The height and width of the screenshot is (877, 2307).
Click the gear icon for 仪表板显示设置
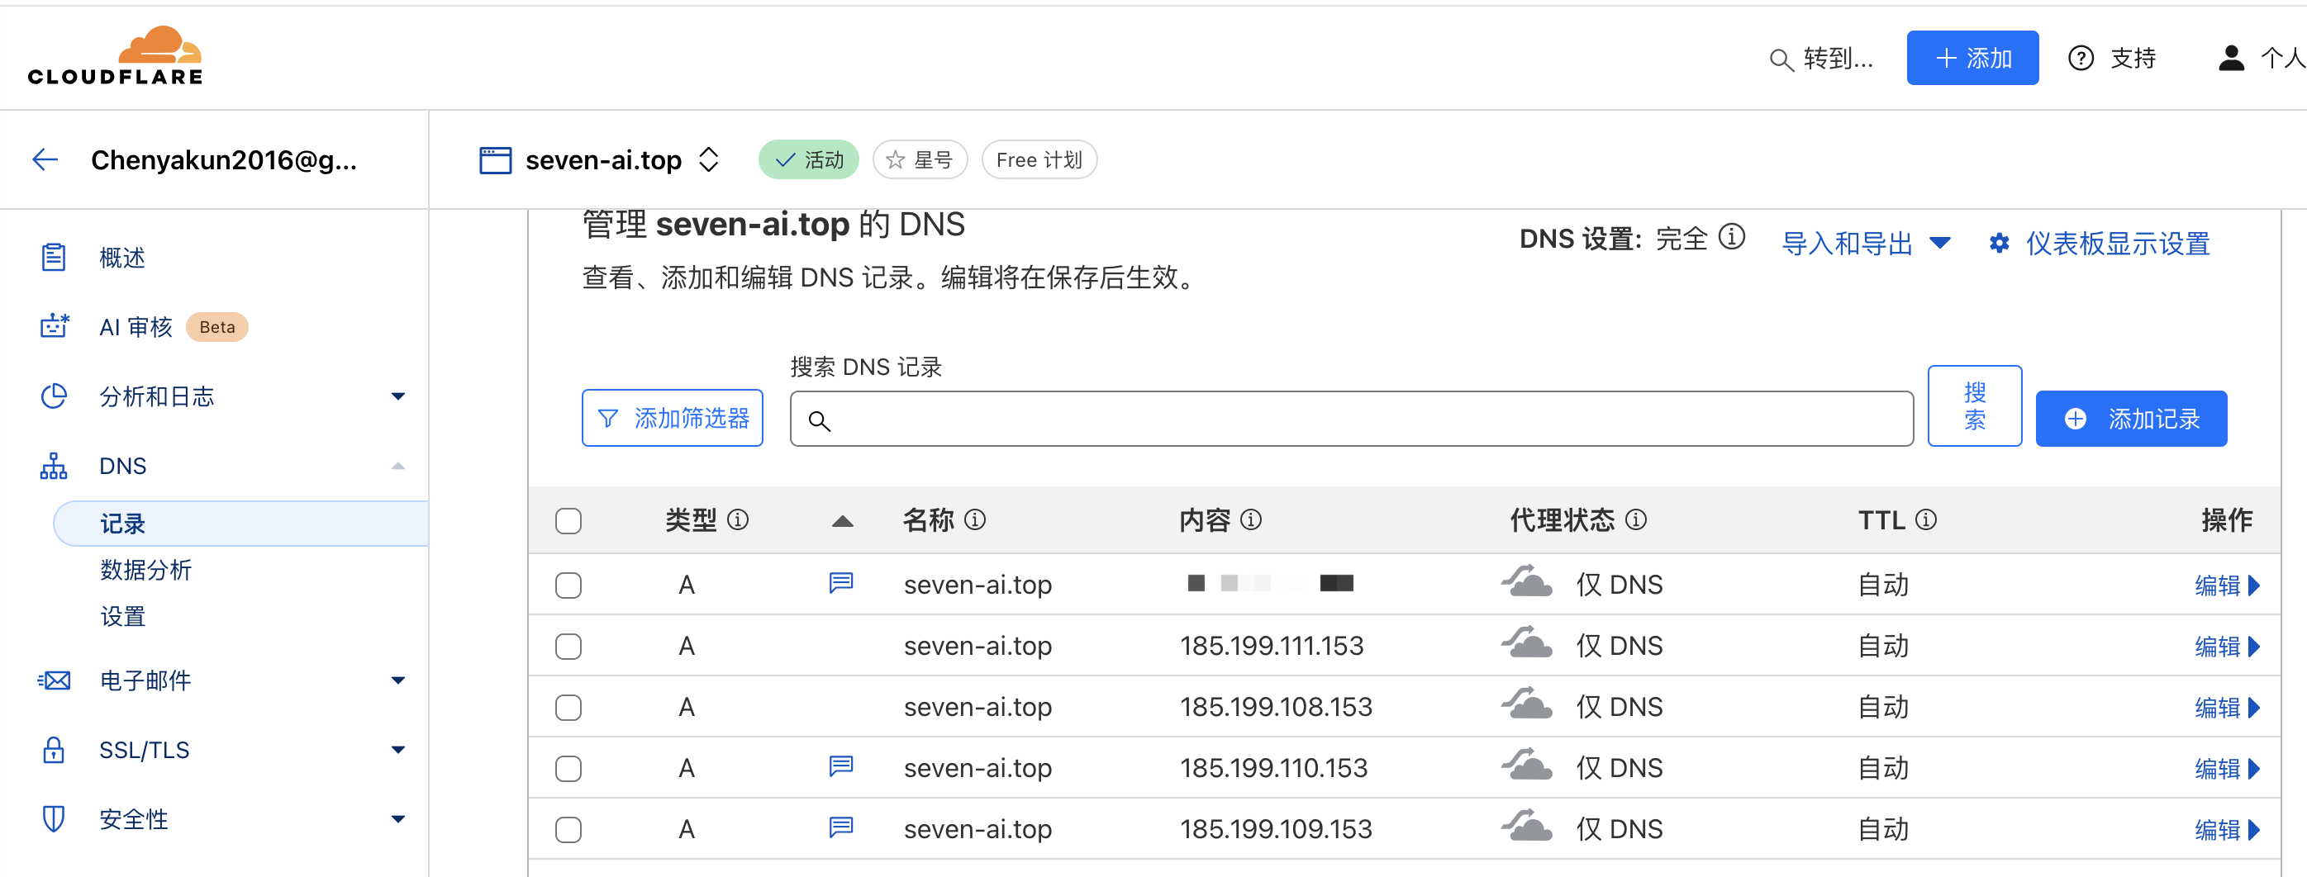click(1999, 243)
